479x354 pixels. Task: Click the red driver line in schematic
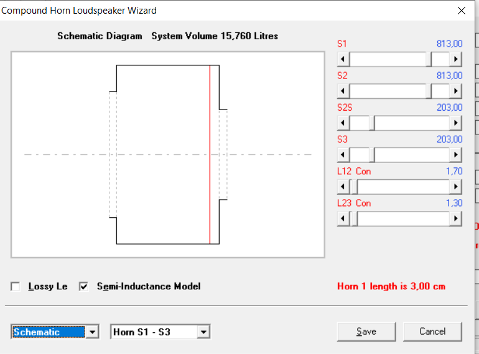(210, 154)
